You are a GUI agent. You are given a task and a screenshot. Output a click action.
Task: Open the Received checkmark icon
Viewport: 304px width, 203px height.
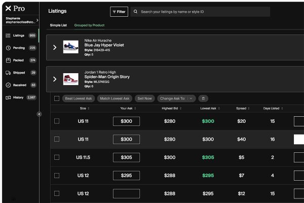click(8, 85)
